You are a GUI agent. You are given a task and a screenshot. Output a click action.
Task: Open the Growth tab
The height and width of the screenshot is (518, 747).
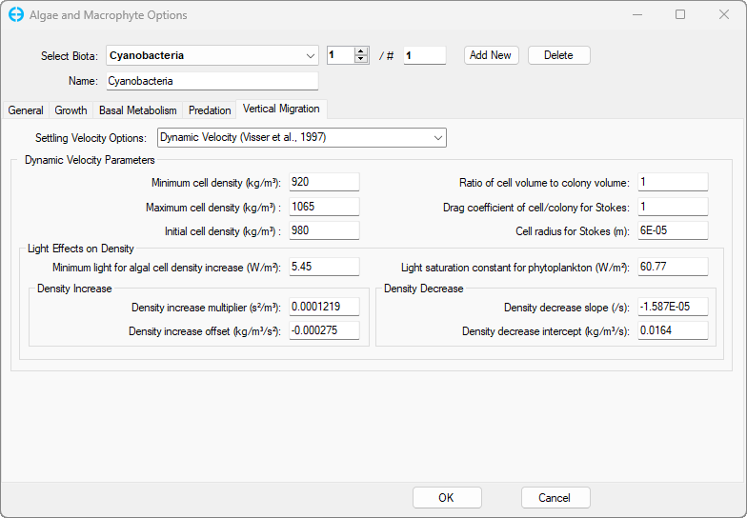(x=71, y=110)
